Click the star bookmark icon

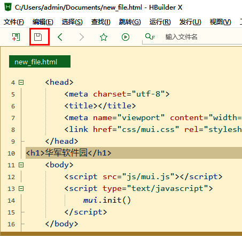pos(104,37)
